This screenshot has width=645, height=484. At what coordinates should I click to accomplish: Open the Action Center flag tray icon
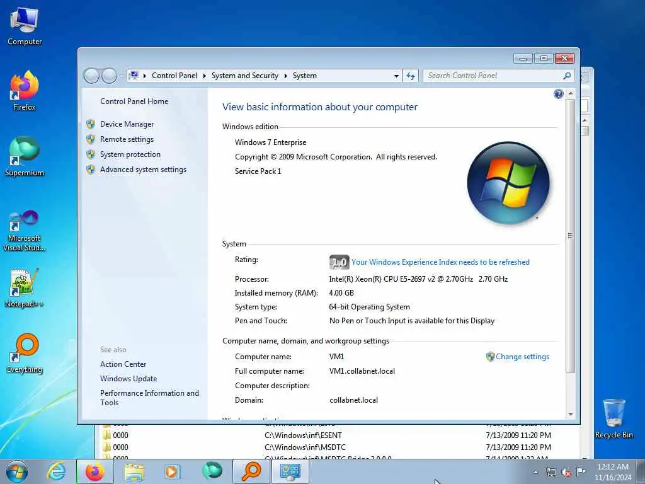pos(581,471)
